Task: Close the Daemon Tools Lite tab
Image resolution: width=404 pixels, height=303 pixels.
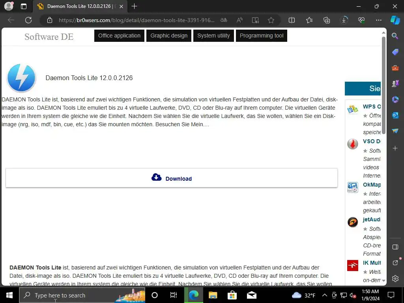Action: click(122, 6)
